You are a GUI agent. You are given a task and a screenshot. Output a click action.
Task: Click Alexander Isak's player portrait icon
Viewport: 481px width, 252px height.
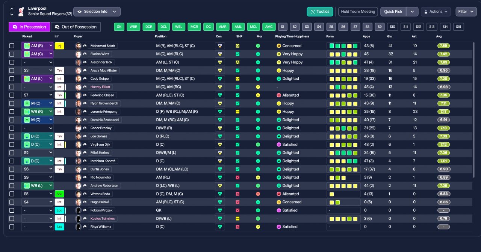coord(78,62)
